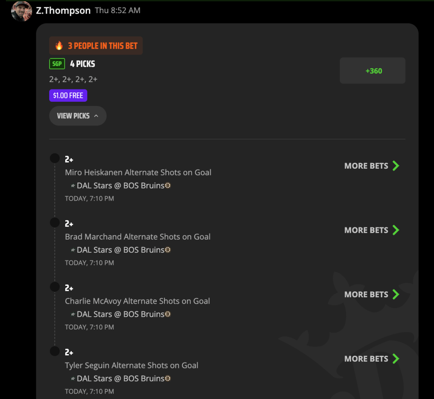Click the 3 People In This Bet banner

[96, 46]
